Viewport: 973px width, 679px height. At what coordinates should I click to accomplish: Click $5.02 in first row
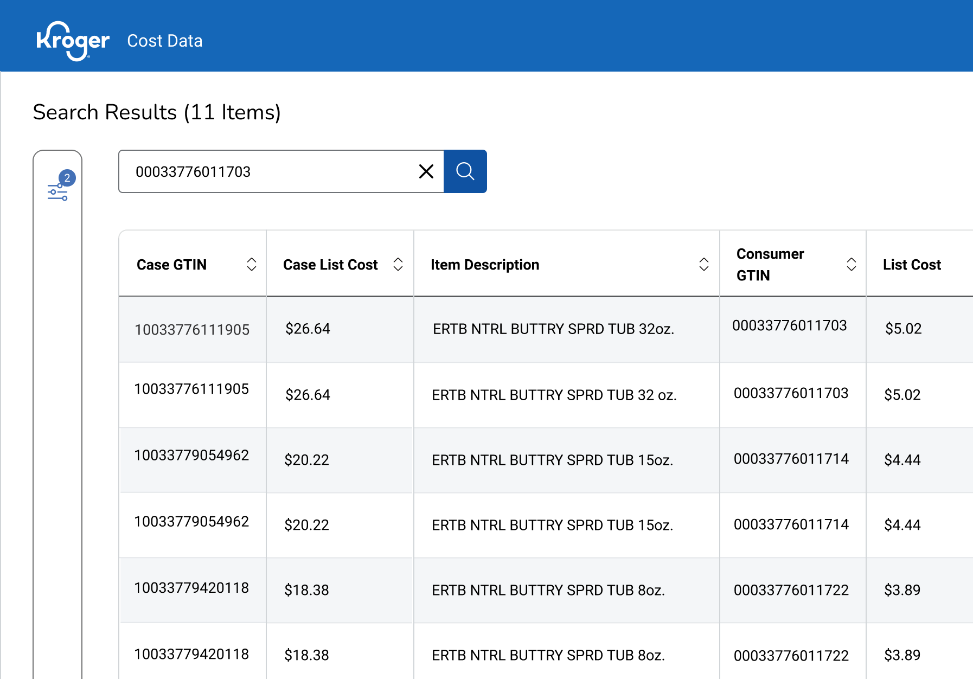coord(904,329)
